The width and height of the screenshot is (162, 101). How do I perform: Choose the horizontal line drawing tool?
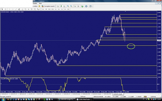point(13,9)
